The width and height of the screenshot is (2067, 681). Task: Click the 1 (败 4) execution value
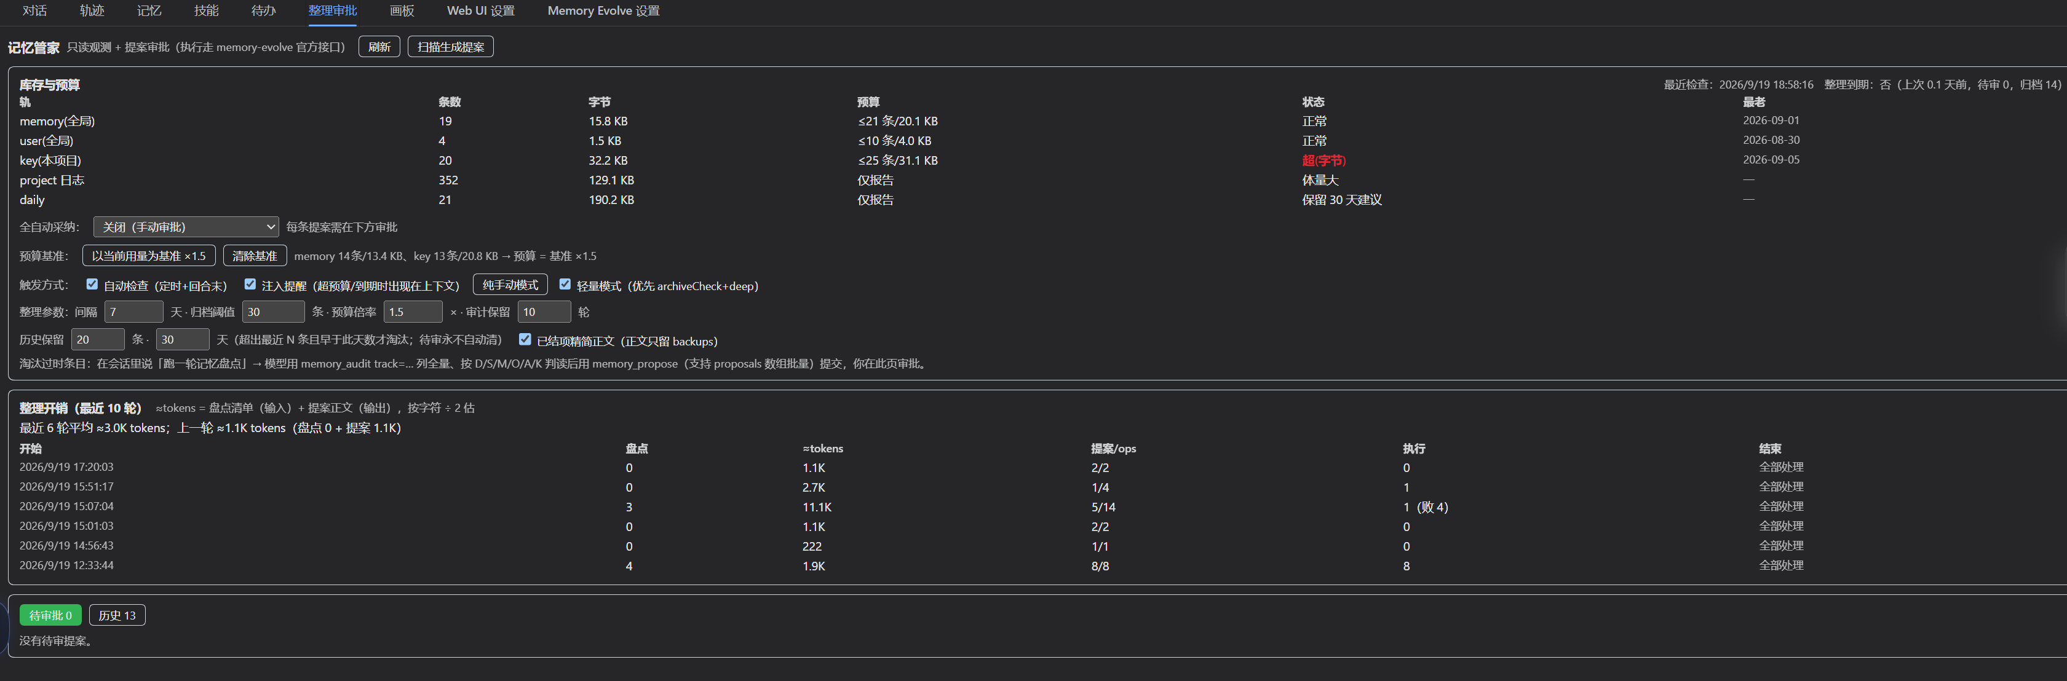[x=1426, y=507]
